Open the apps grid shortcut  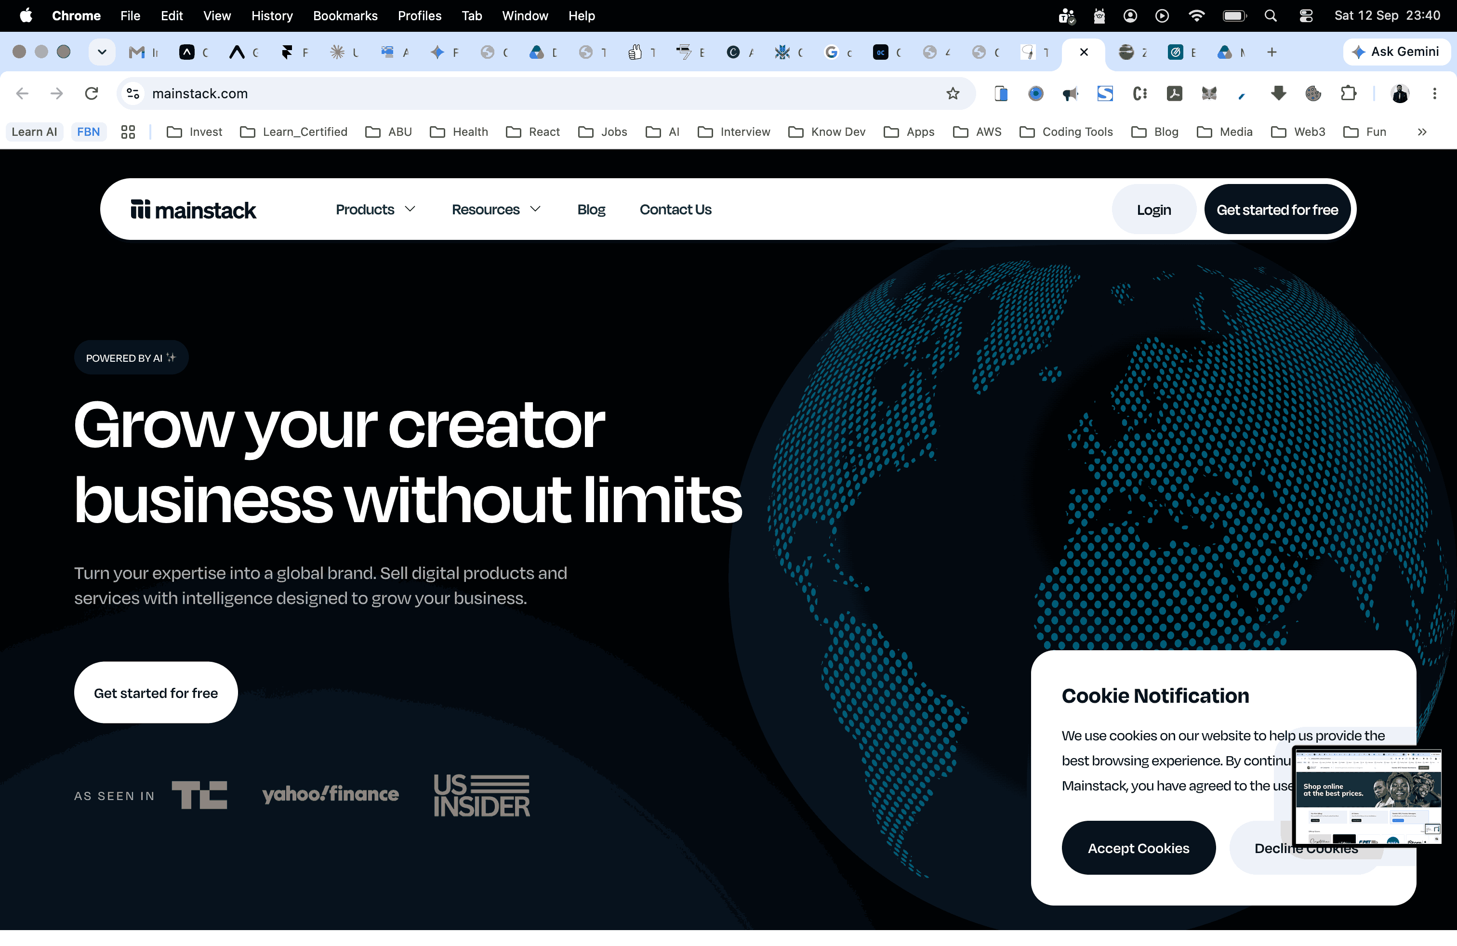(x=128, y=131)
